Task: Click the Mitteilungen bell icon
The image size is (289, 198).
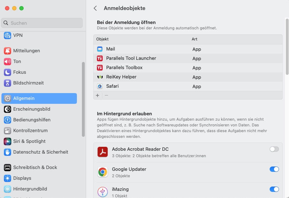Action: 8,51
